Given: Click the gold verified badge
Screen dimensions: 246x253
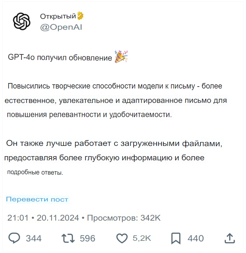Looking at the screenshot, I should click(80, 15).
